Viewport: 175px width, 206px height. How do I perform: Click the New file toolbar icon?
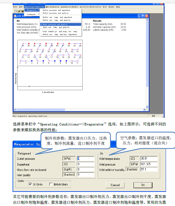[x=15, y=11]
